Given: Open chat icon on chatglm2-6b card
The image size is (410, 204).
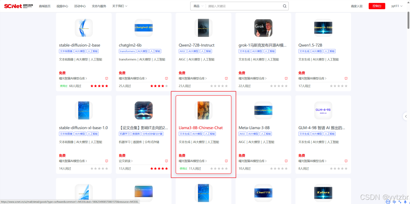Looking at the screenshot, I should (x=167, y=78).
